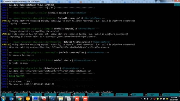
Task: Show hidden tray icons arrow
Action: tap(142, 99)
